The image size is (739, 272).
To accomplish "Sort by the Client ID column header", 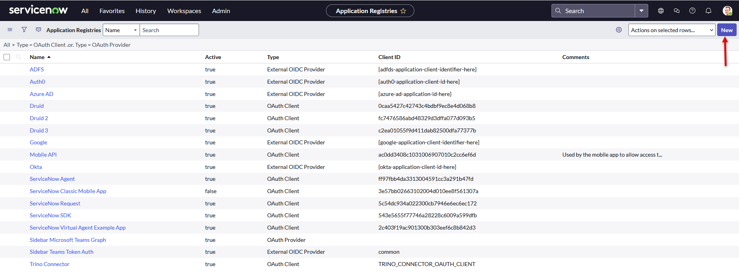I will click(x=389, y=57).
